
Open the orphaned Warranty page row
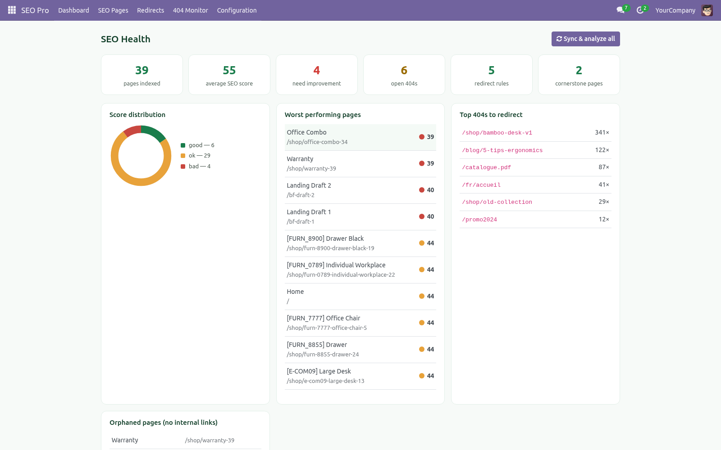[185, 440]
